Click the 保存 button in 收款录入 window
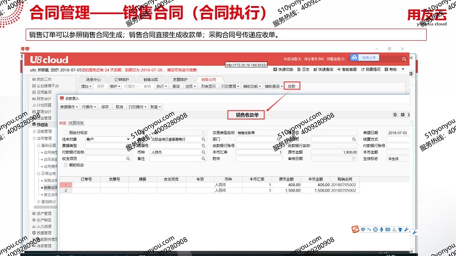 click(105, 107)
